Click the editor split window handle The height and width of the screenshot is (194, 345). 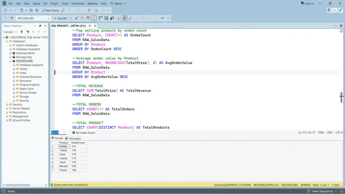click(x=341, y=31)
